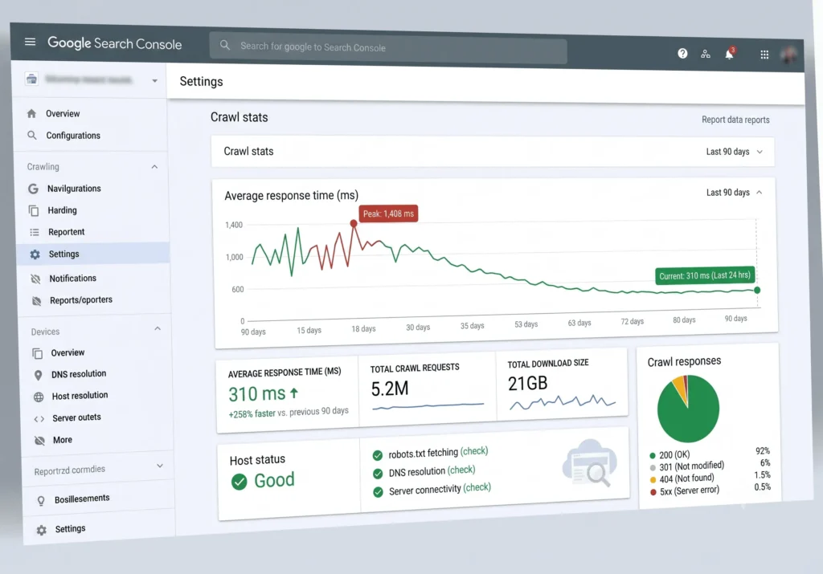Click the Overview home icon
The height and width of the screenshot is (574, 823).
point(31,113)
